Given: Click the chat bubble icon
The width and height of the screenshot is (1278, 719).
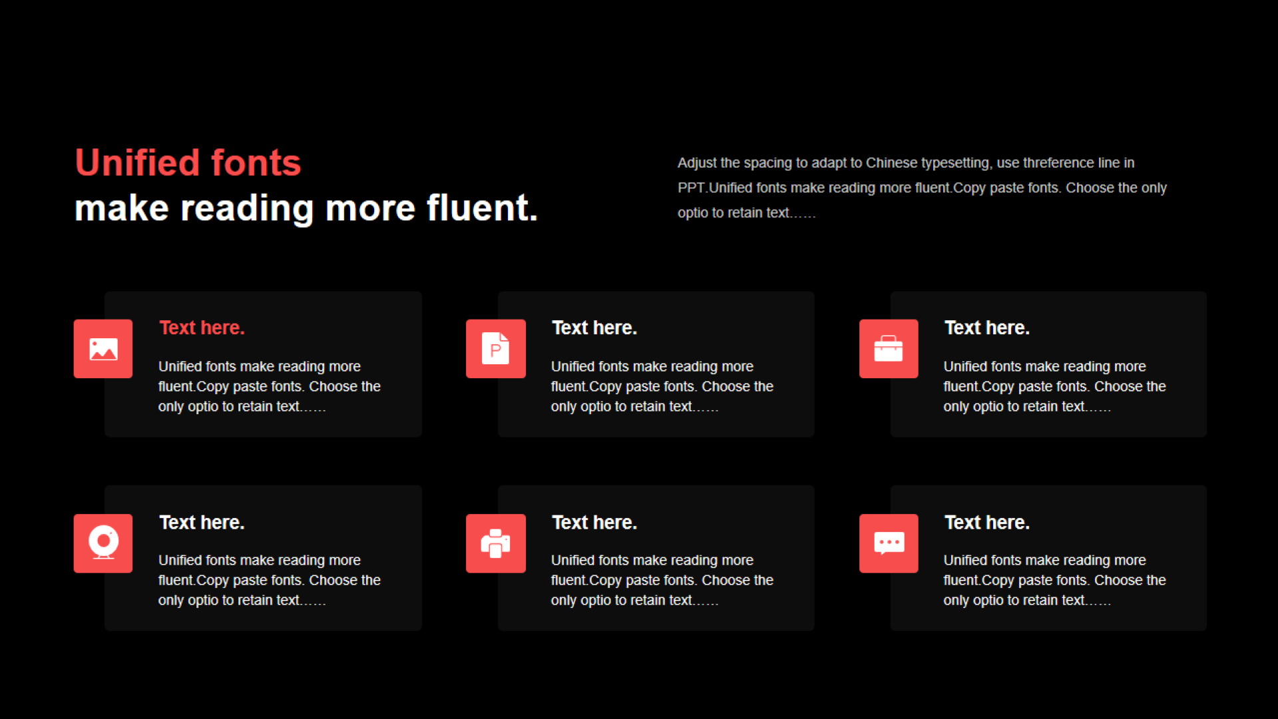Looking at the screenshot, I should click(x=889, y=543).
